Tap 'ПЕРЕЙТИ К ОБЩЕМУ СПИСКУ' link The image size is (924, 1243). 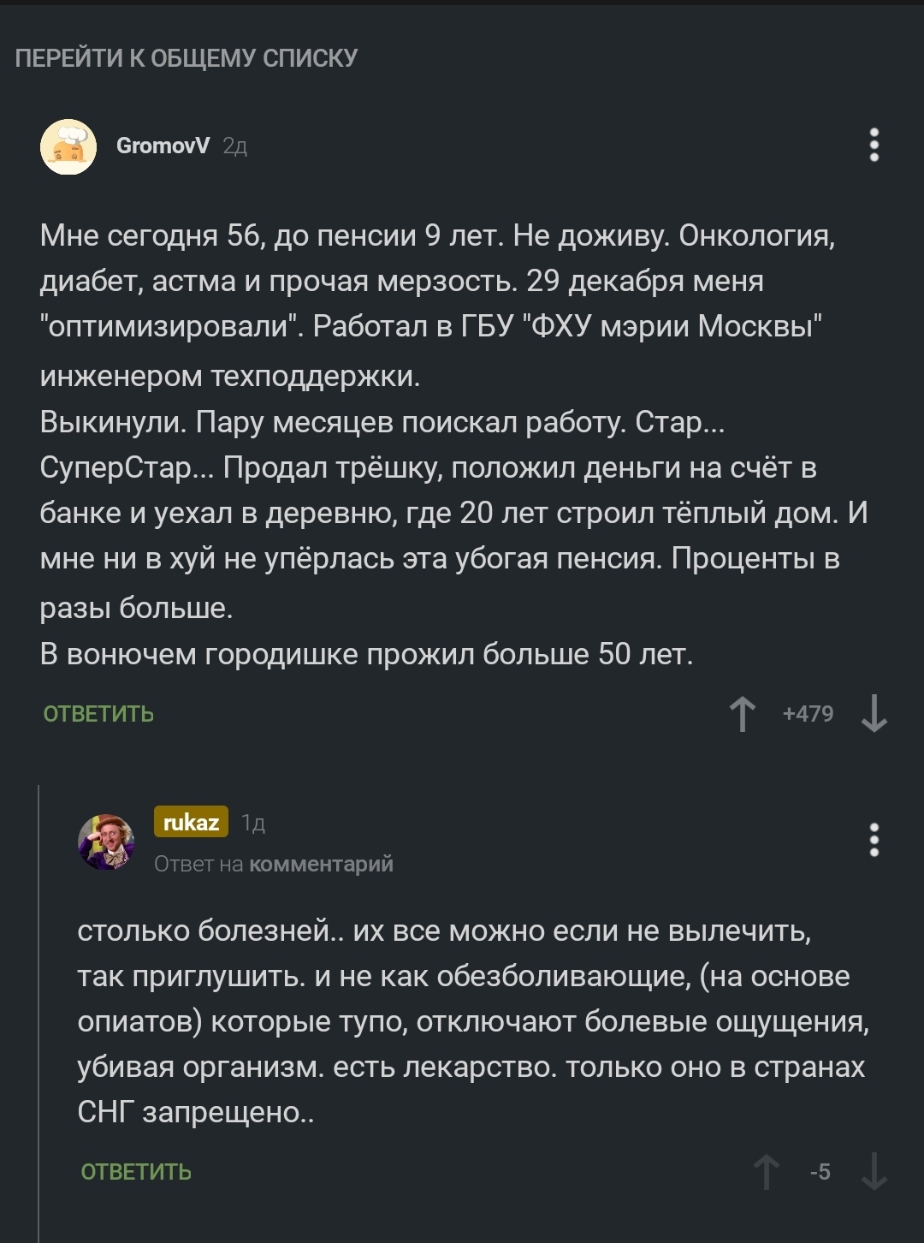click(x=187, y=58)
